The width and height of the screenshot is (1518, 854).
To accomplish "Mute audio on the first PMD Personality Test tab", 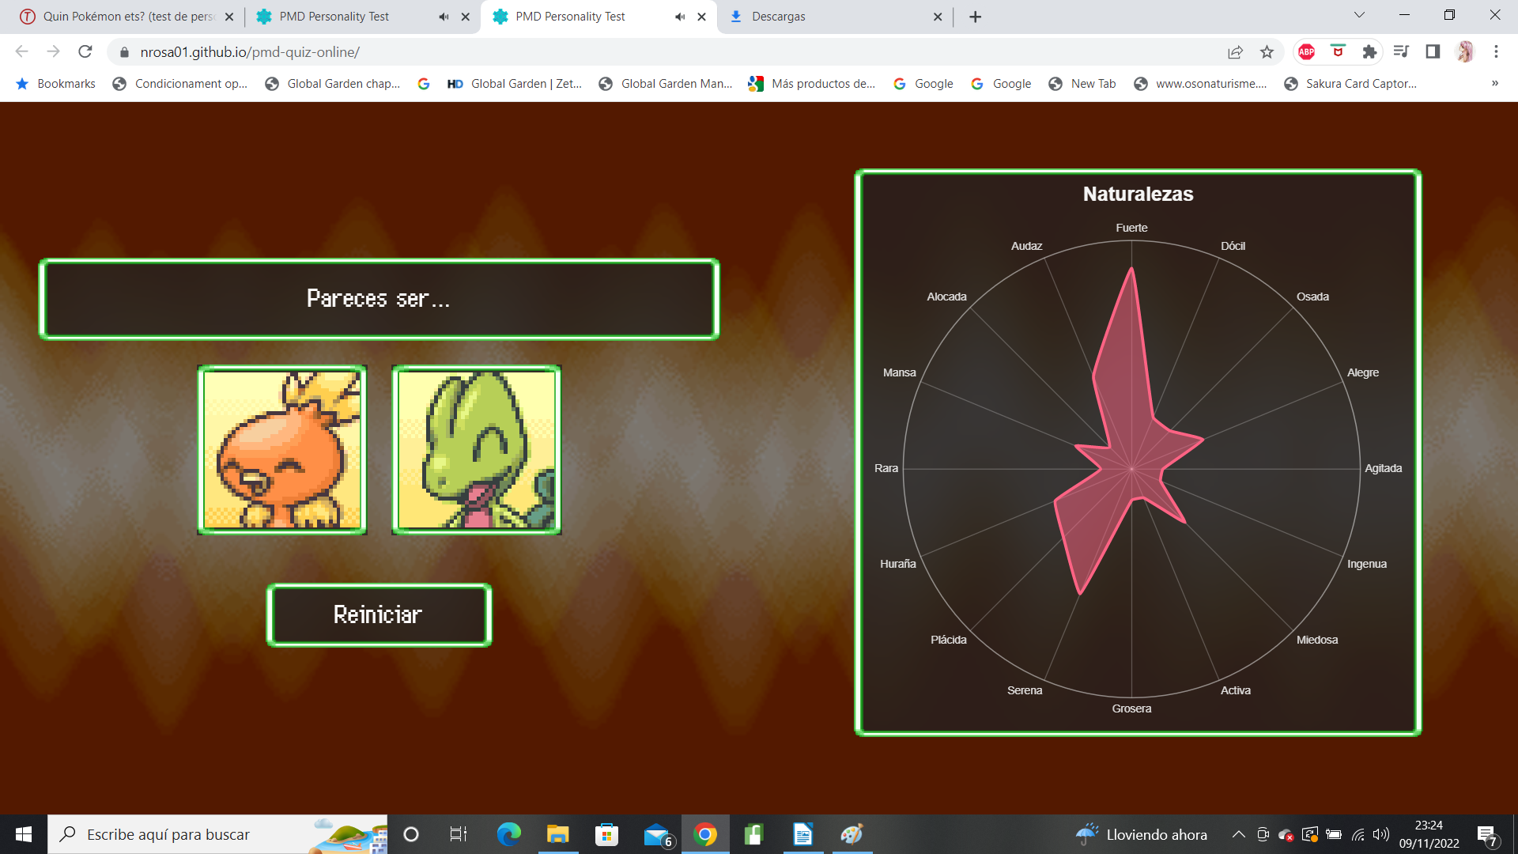I will click(444, 17).
